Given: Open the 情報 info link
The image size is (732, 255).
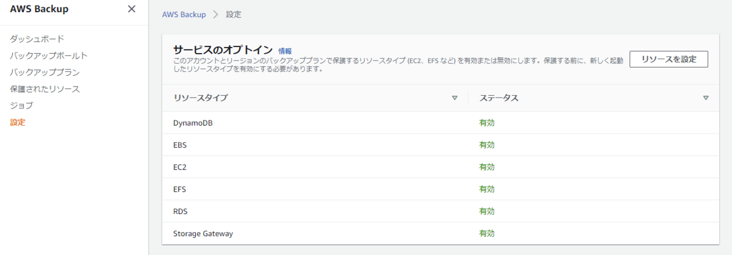Looking at the screenshot, I should [x=285, y=51].
